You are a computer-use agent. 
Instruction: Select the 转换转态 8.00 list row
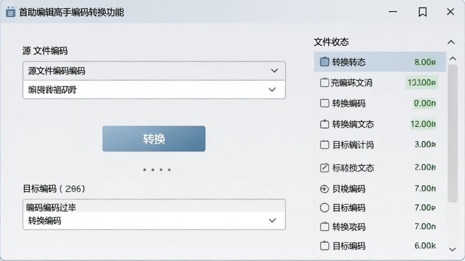pos(380,62)
